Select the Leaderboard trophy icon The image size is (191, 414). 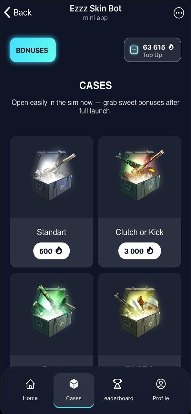pyautogui.click(x=117, y=384)
